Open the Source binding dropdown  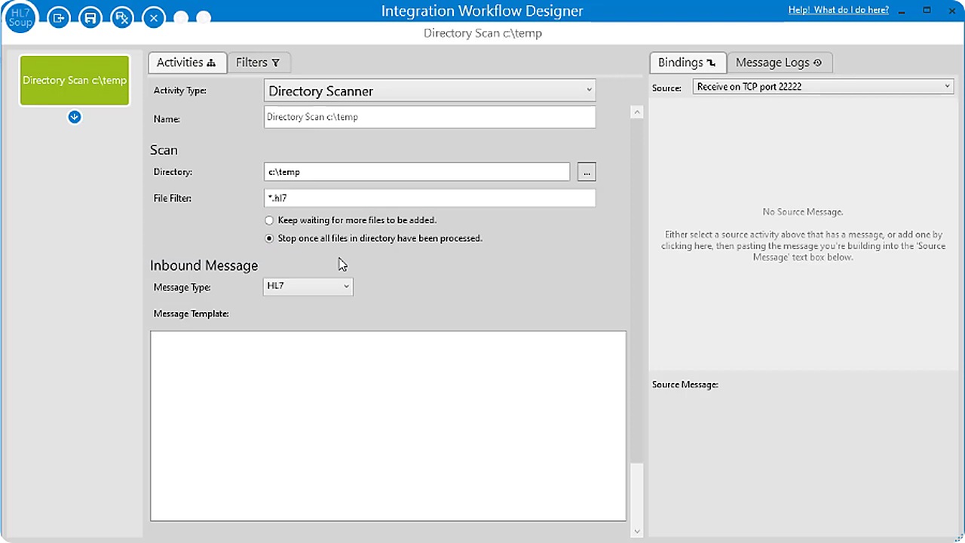tap(823, 87)
